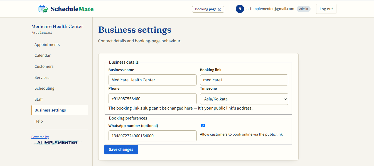Click the Contact details and booking-page behaviour subtitle
374x166 pixels.
click(140, 41)
